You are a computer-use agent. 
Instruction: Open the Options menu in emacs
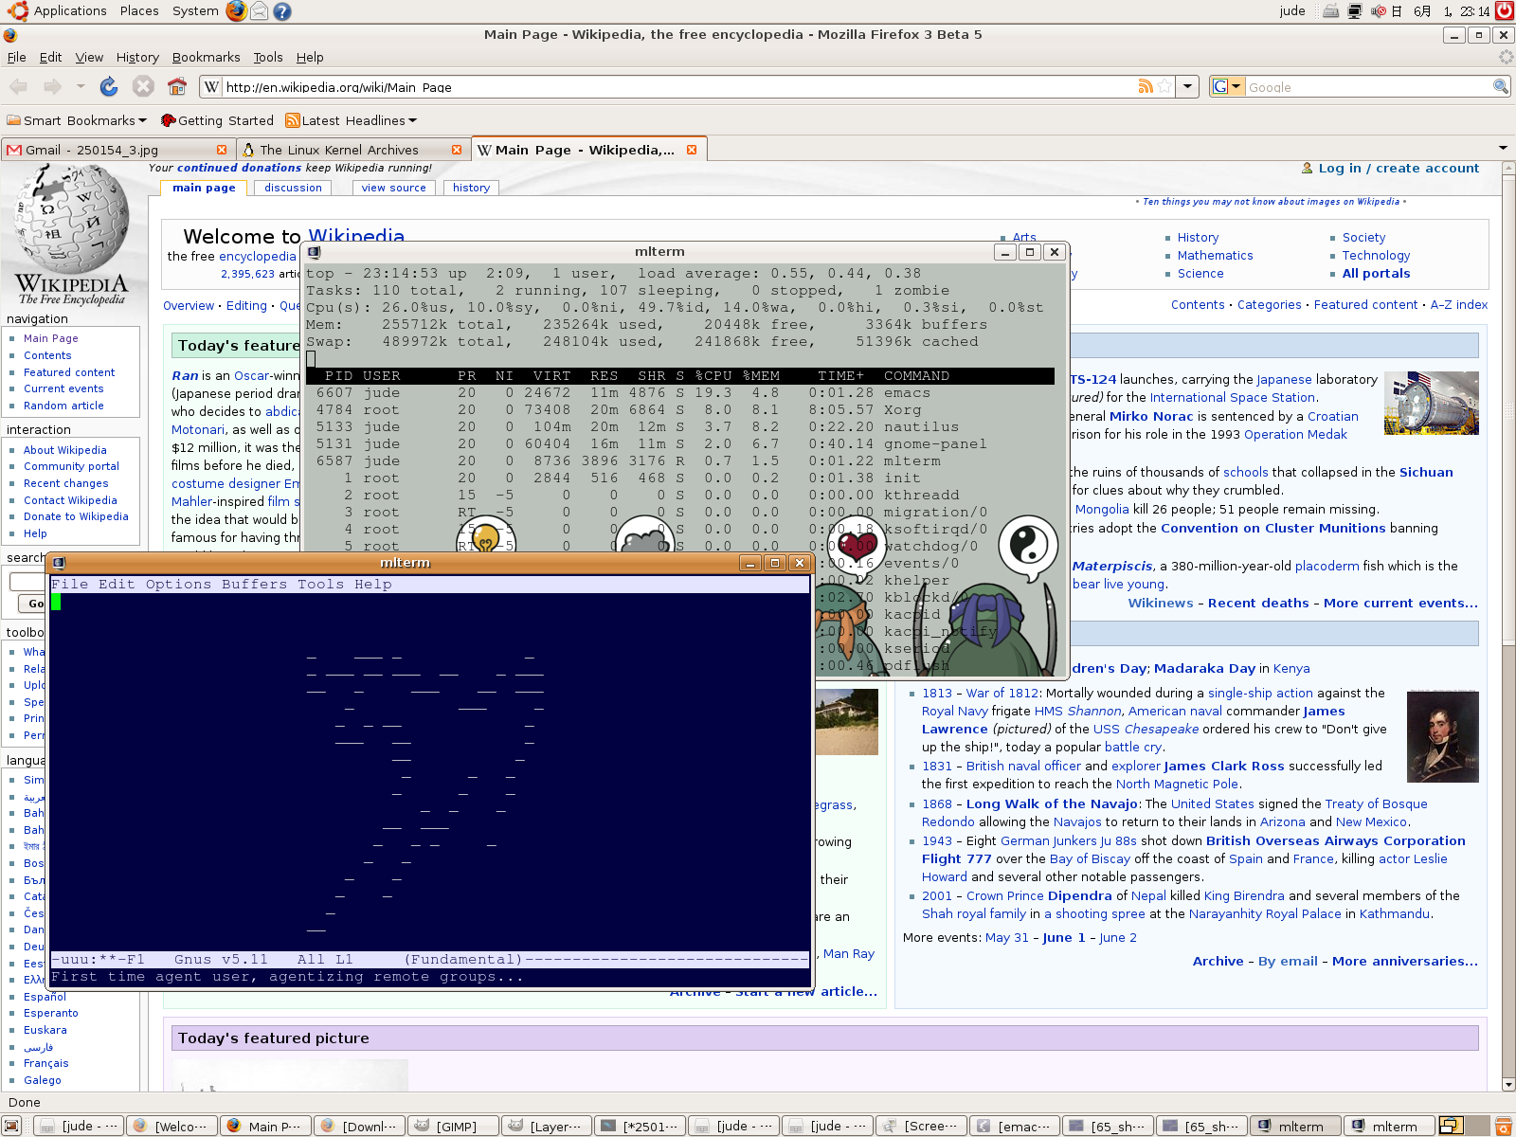pyautogui.click(x=178, y=585)
